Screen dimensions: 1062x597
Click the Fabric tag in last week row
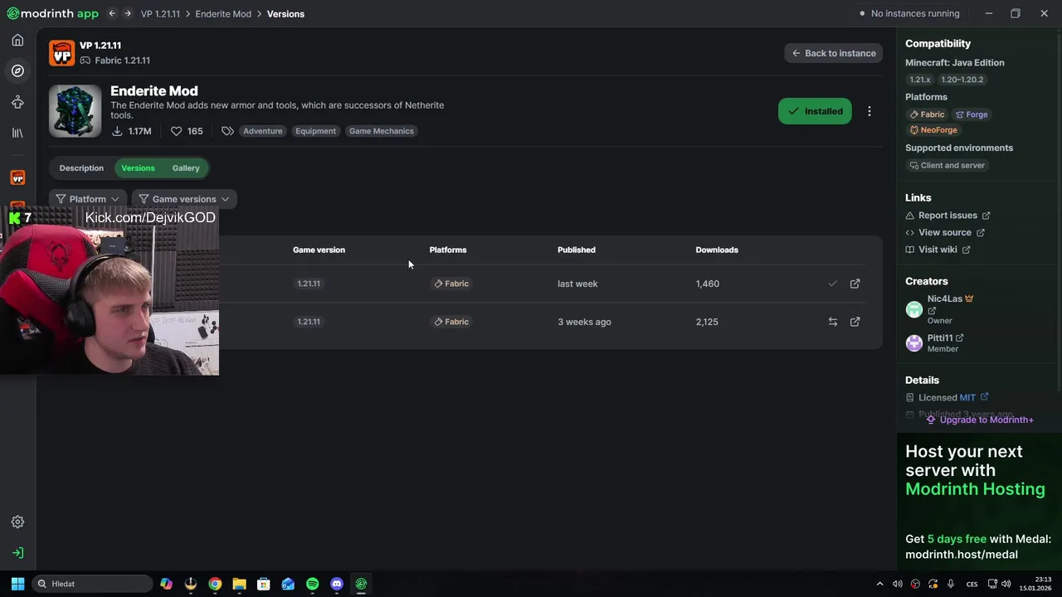(x=451, y=284)
